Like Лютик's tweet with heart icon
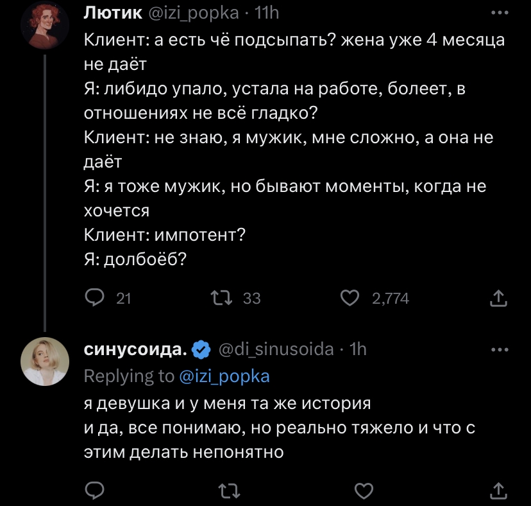This screenshot has width=531, height=506. click(348, 297)
